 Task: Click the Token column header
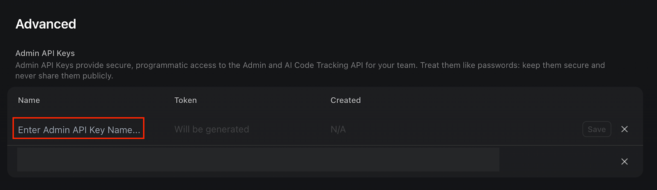pyautogui.click(x=185, y=100)
